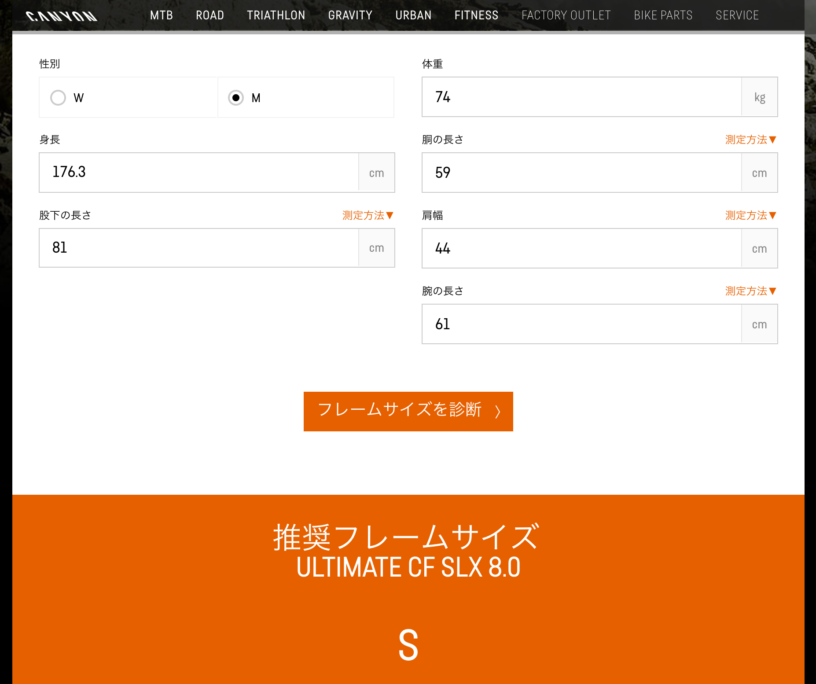Open the ROAD menu

click(210, 15)
